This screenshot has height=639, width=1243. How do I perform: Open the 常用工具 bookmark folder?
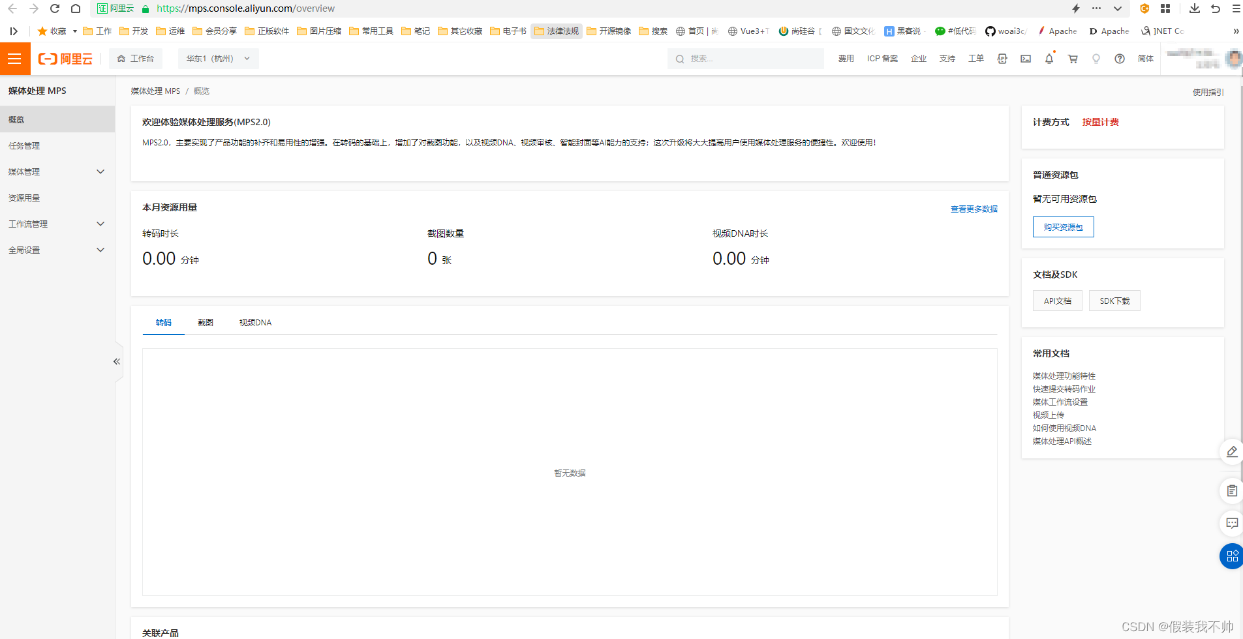(x=371, y=31)
